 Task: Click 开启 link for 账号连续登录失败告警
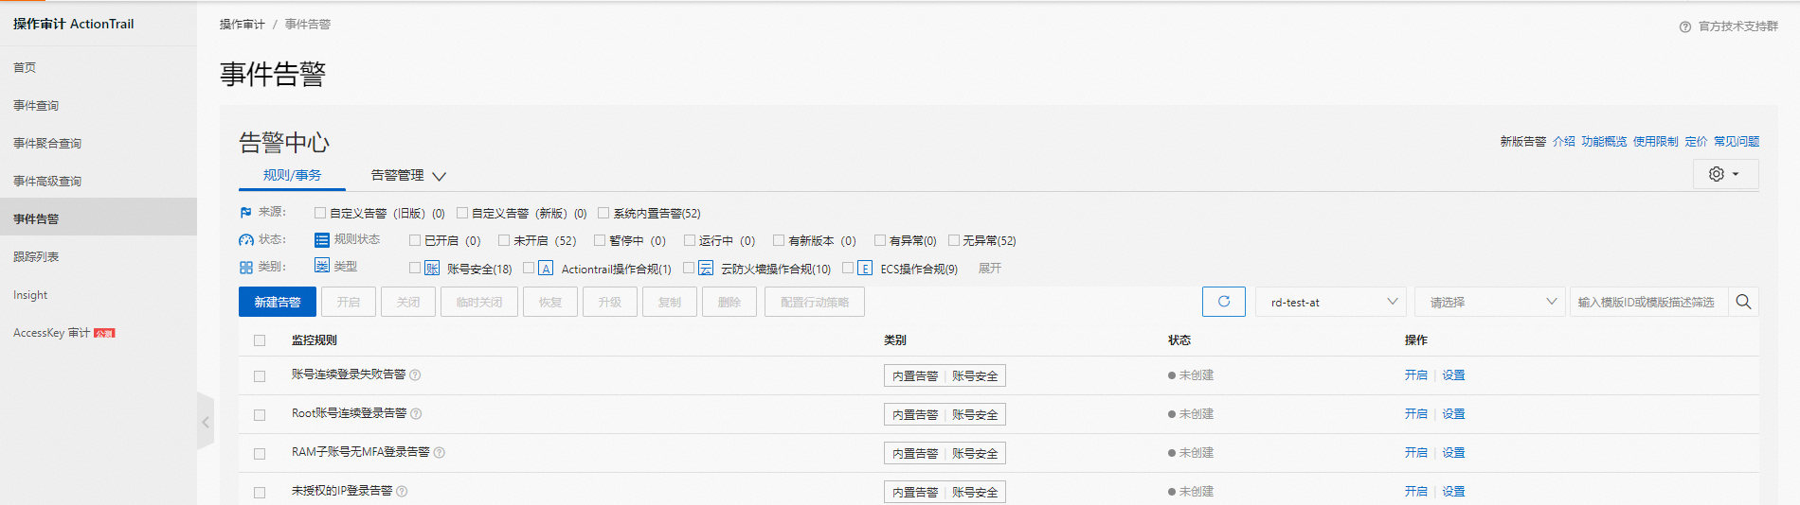[x=1415, y=375]
